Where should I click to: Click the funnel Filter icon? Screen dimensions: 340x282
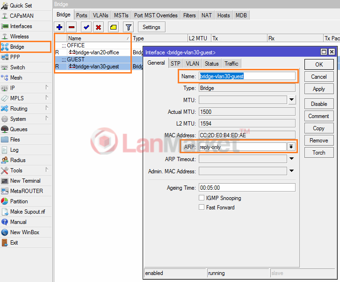[x=129, y=27]
